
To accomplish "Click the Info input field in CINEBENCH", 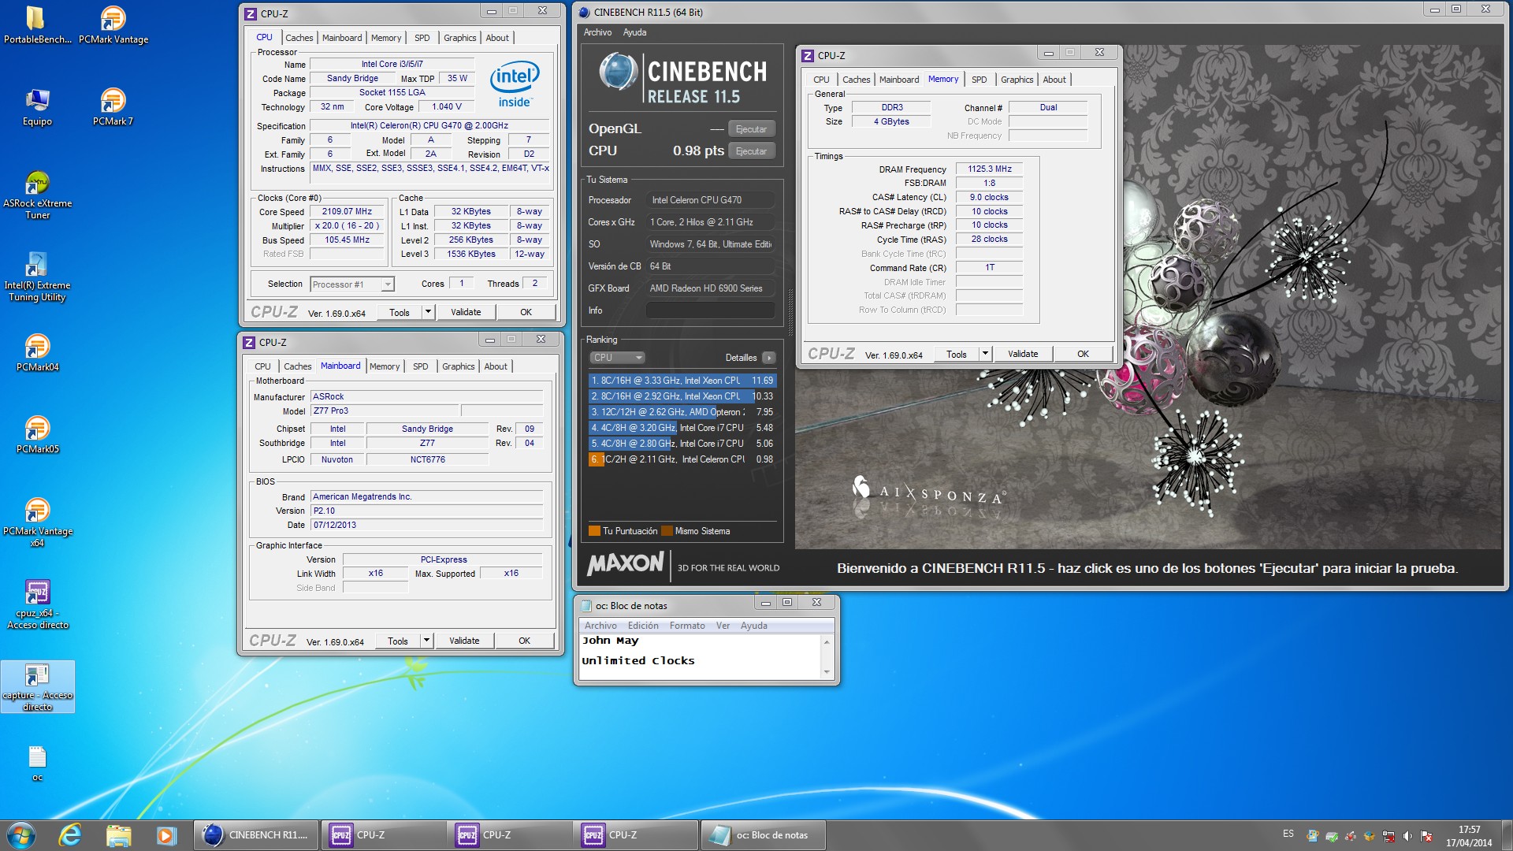I will pyautogui.click(x=710, y=310).
